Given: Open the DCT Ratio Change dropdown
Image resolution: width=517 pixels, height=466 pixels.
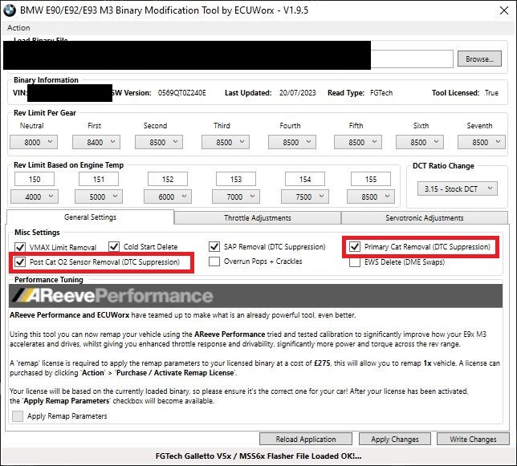Looking at the screenshot, I should click(x=458, y=188).
